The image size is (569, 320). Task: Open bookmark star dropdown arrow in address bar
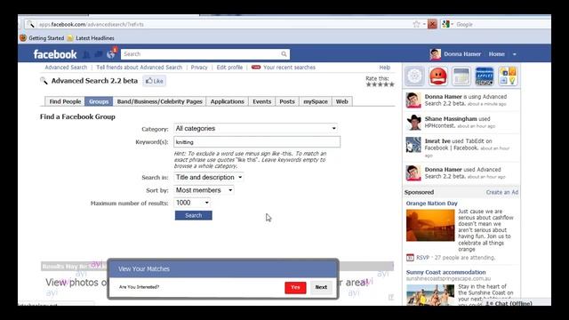(x=424, y=25)
